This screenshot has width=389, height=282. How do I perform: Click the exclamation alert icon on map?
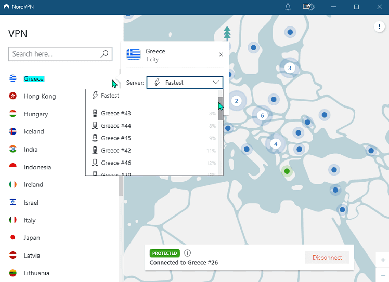click(x=379, y=26)
